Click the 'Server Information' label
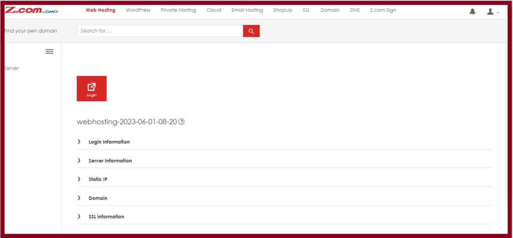 pyautogui.click(x=110, y=160)
